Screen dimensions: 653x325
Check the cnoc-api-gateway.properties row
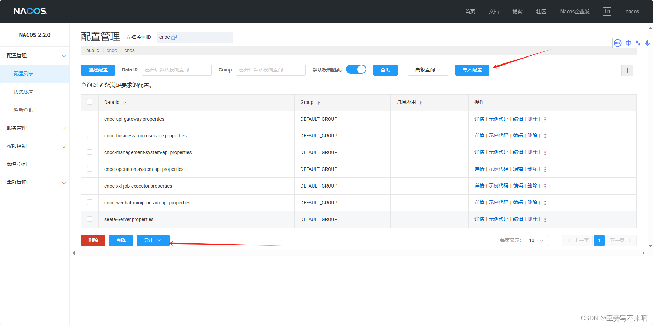point(90,119)
